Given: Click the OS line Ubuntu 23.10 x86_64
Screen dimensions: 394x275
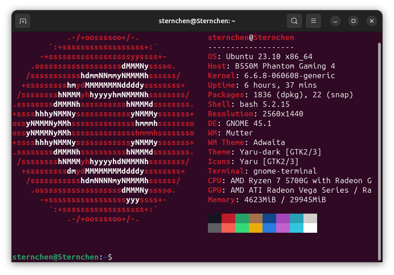Looking at the screenshot, I should [260, 56].
